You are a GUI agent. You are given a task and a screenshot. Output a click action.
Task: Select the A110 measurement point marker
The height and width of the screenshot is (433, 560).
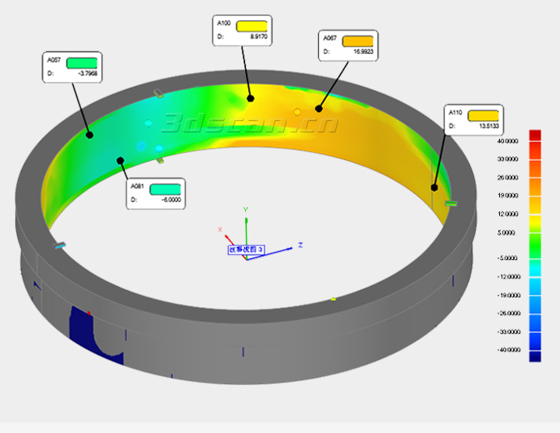[434, 187]
